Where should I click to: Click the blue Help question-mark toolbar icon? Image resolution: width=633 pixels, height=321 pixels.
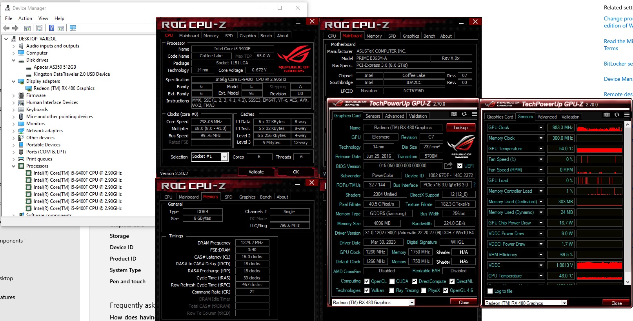[51, 28]
